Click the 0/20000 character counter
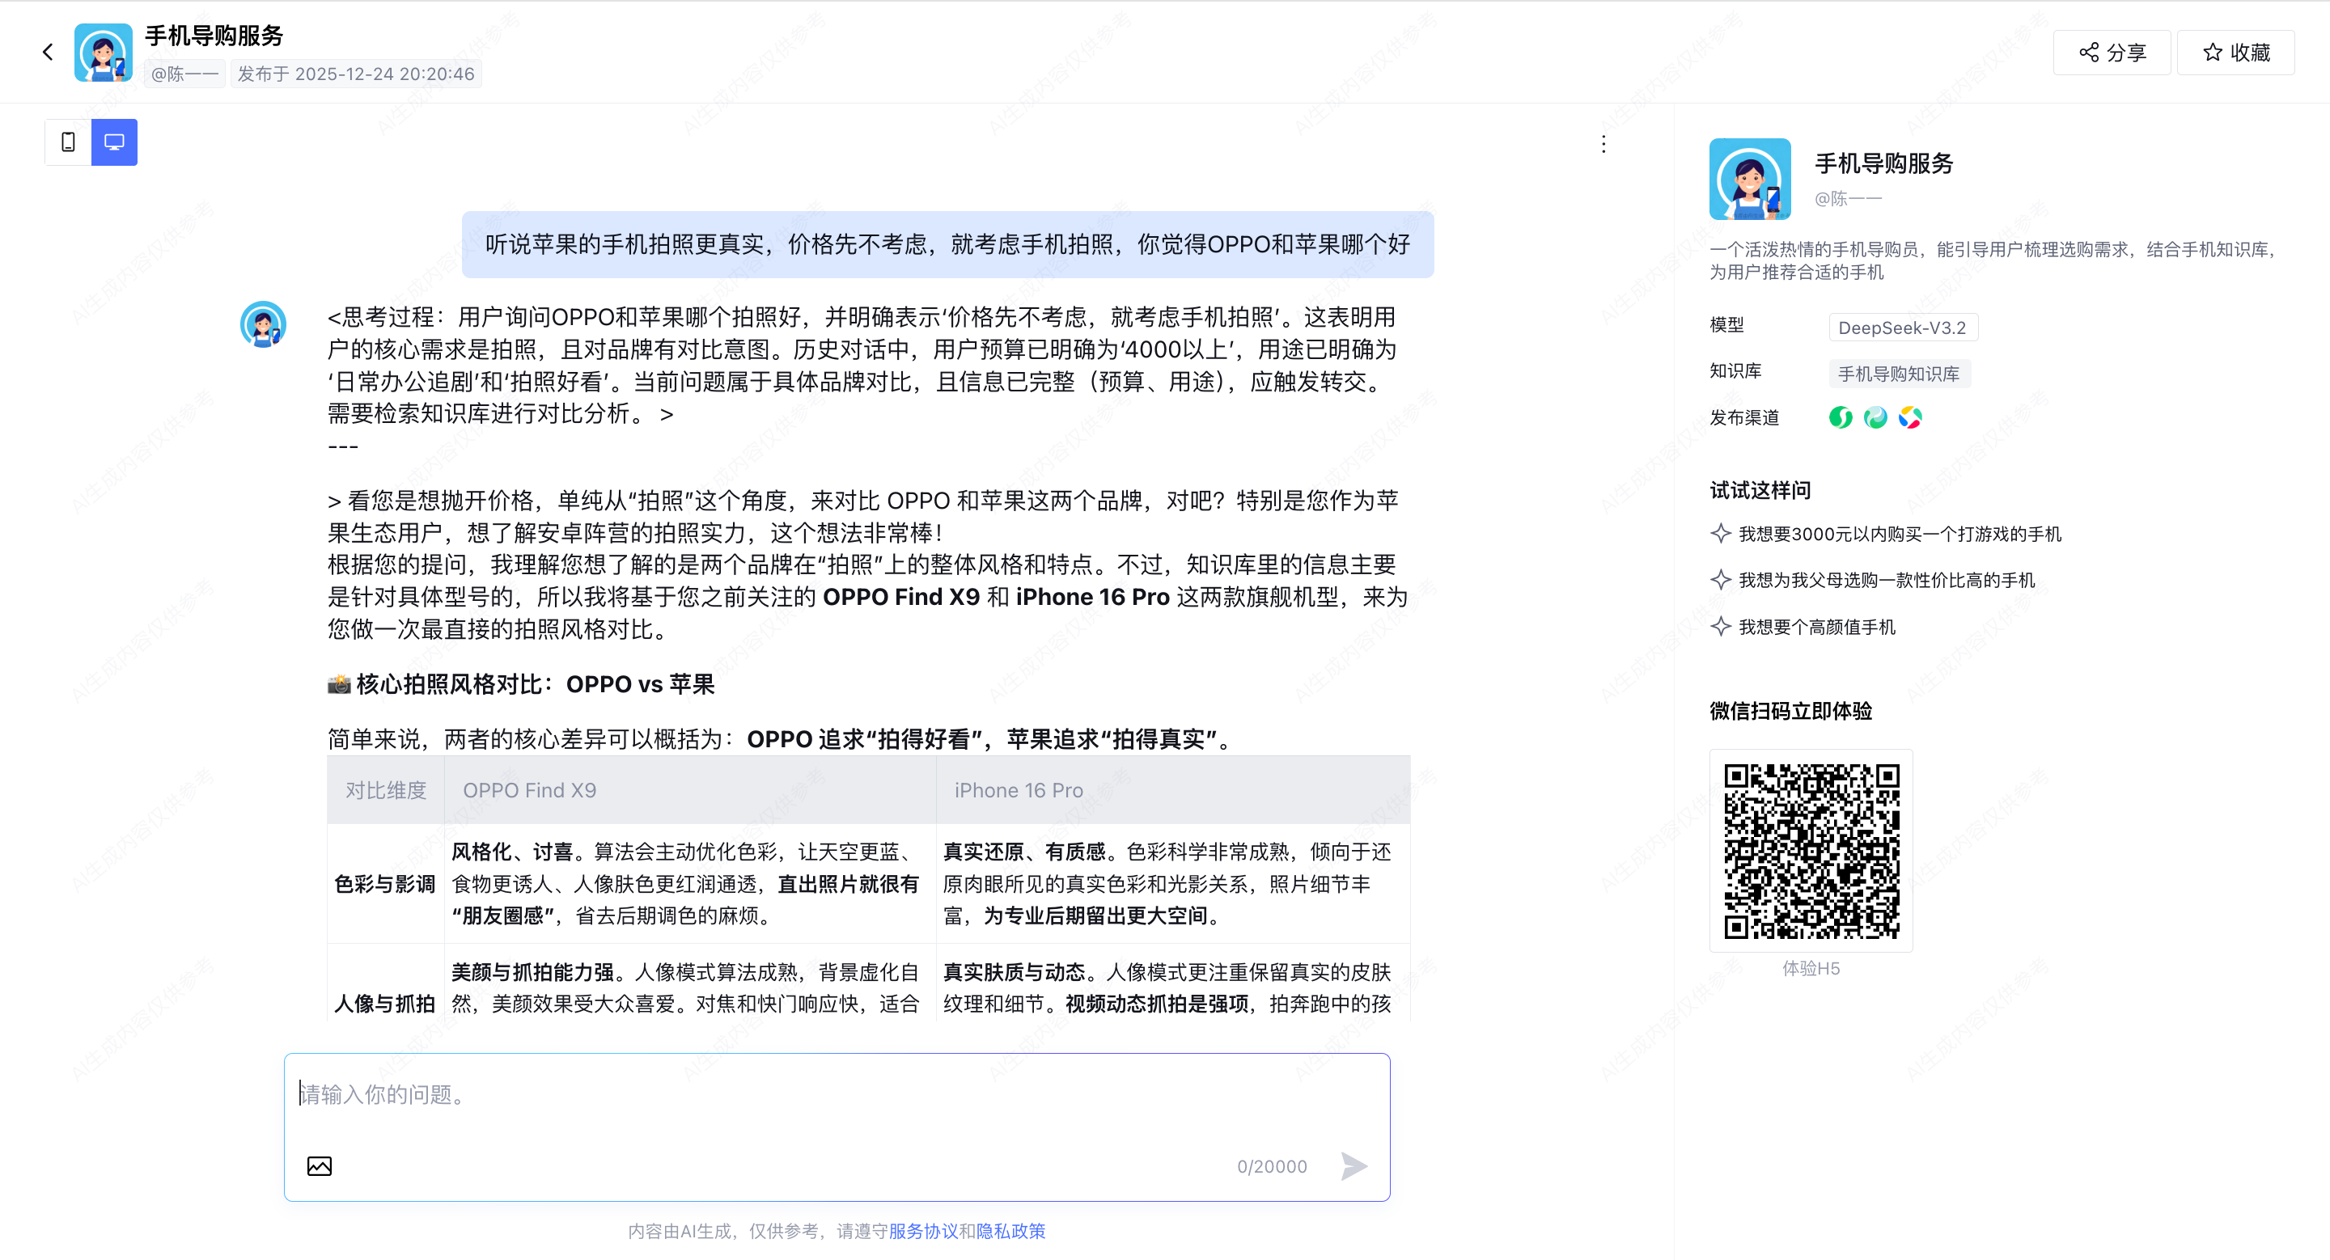Screen dimensions: 2330x1260 click(x=1272, y=1167)
